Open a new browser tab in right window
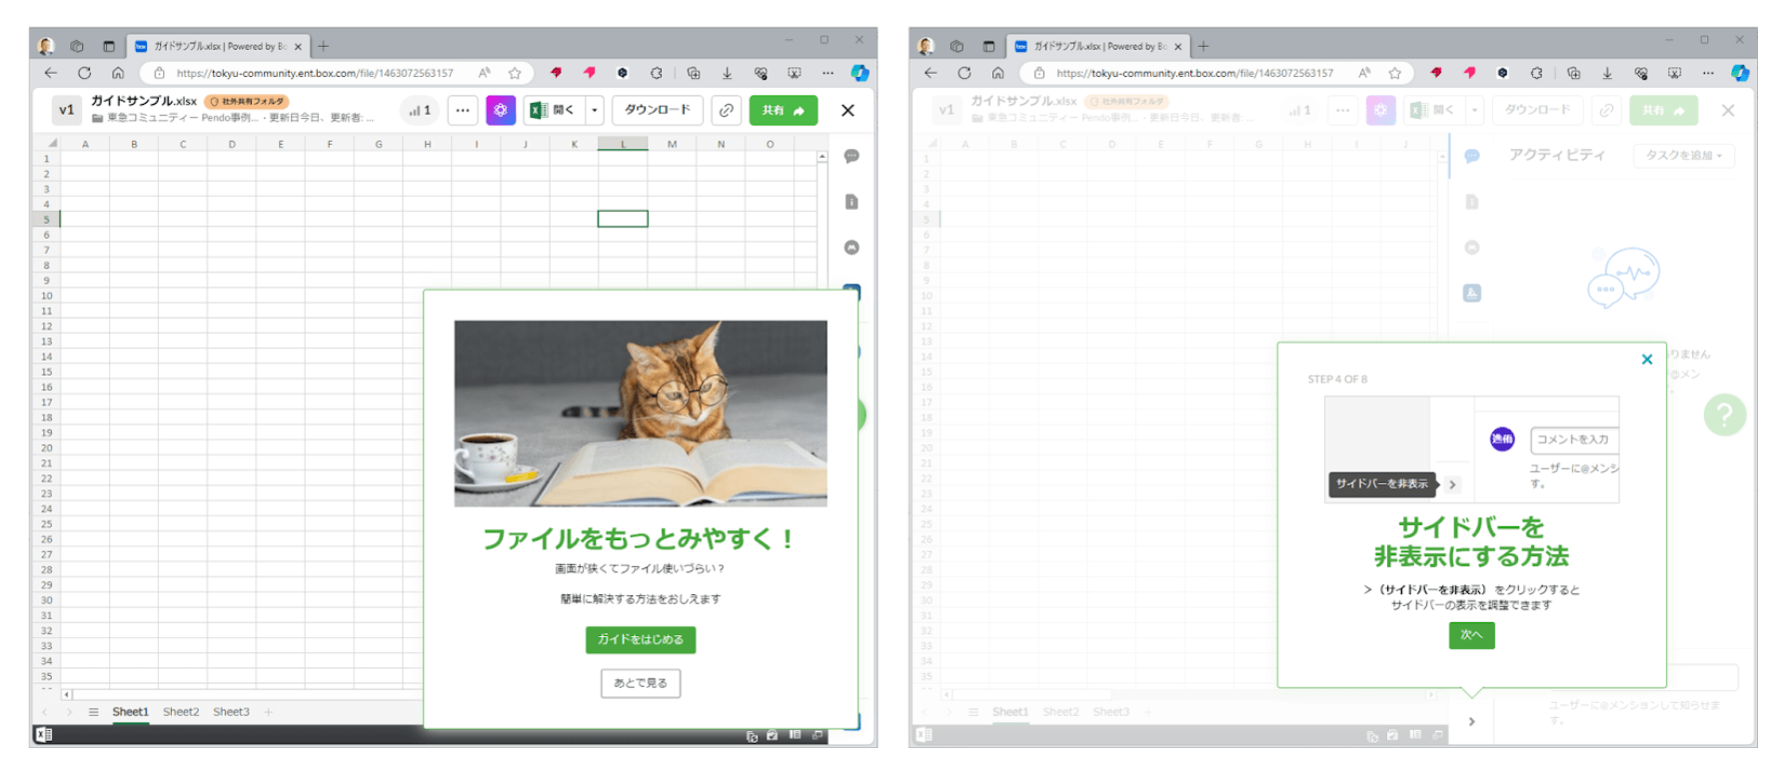Screen dimensions: 1783x766 (x=1203, y=46)
